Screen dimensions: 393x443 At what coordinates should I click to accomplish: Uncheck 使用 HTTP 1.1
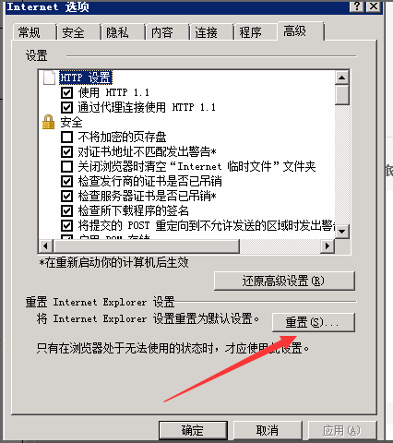tap(66, 92)
